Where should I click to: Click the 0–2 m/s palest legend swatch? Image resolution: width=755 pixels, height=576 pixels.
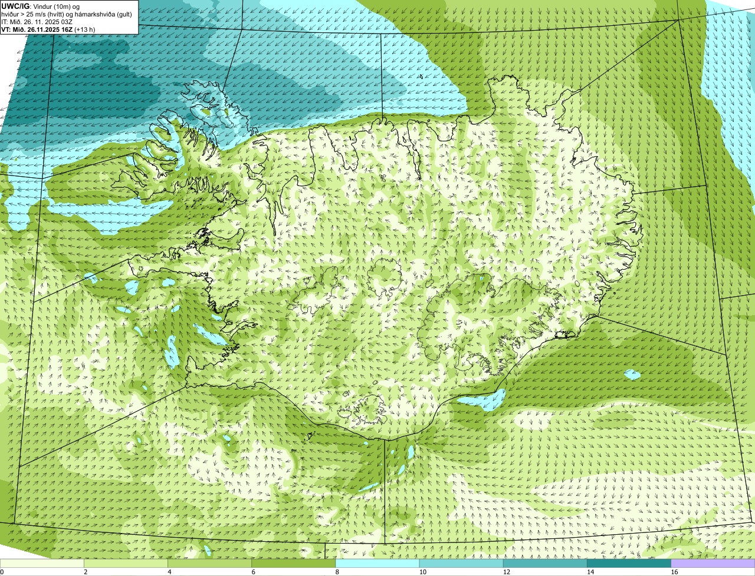(x=42, y=564)
